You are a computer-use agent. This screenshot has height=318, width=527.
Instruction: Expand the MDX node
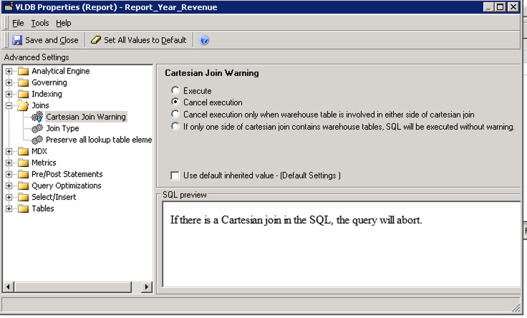9,151
